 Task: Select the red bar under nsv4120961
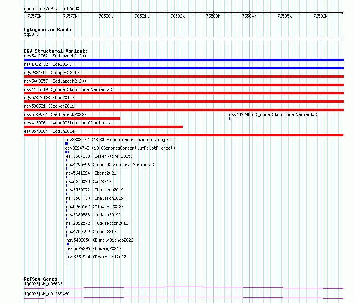pyautogui.click(x=103, y=127)
